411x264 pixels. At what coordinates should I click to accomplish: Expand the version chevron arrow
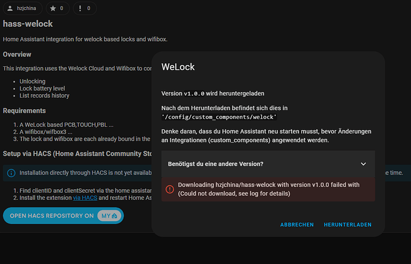point(363,164)
